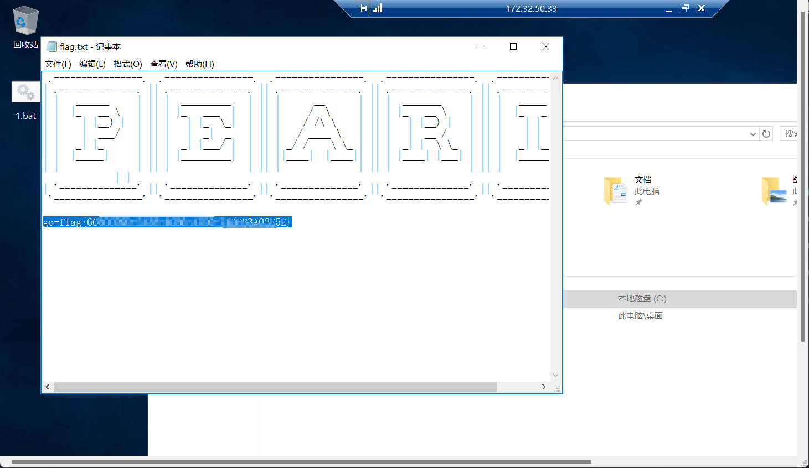Click Notepad horizontal scrollbar right arrow
This screenshot has width=809, height=468.
coord(544,387)
